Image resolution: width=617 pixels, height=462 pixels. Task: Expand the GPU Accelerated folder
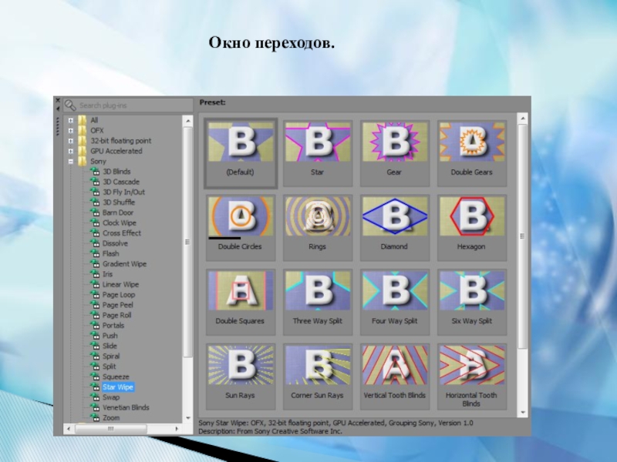coord(71,152)
